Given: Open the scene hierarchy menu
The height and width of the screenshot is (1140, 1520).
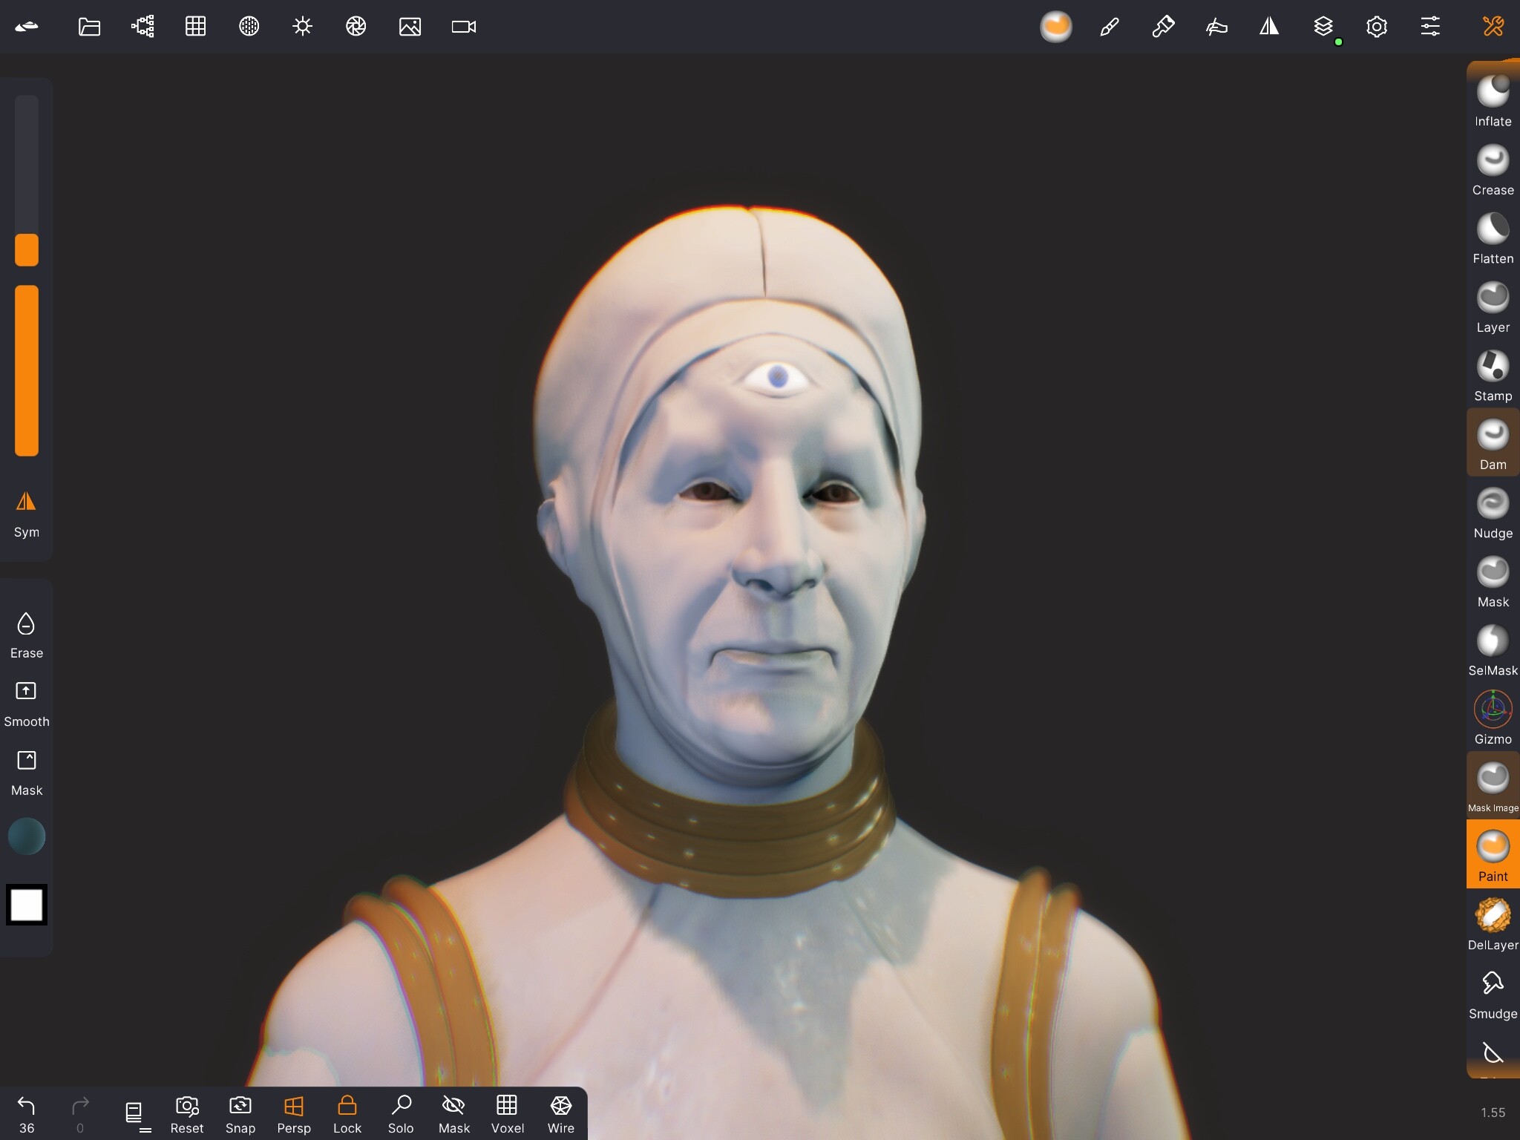Looking at the screenshot, I should pyautogui.click(x=142, y=27).
